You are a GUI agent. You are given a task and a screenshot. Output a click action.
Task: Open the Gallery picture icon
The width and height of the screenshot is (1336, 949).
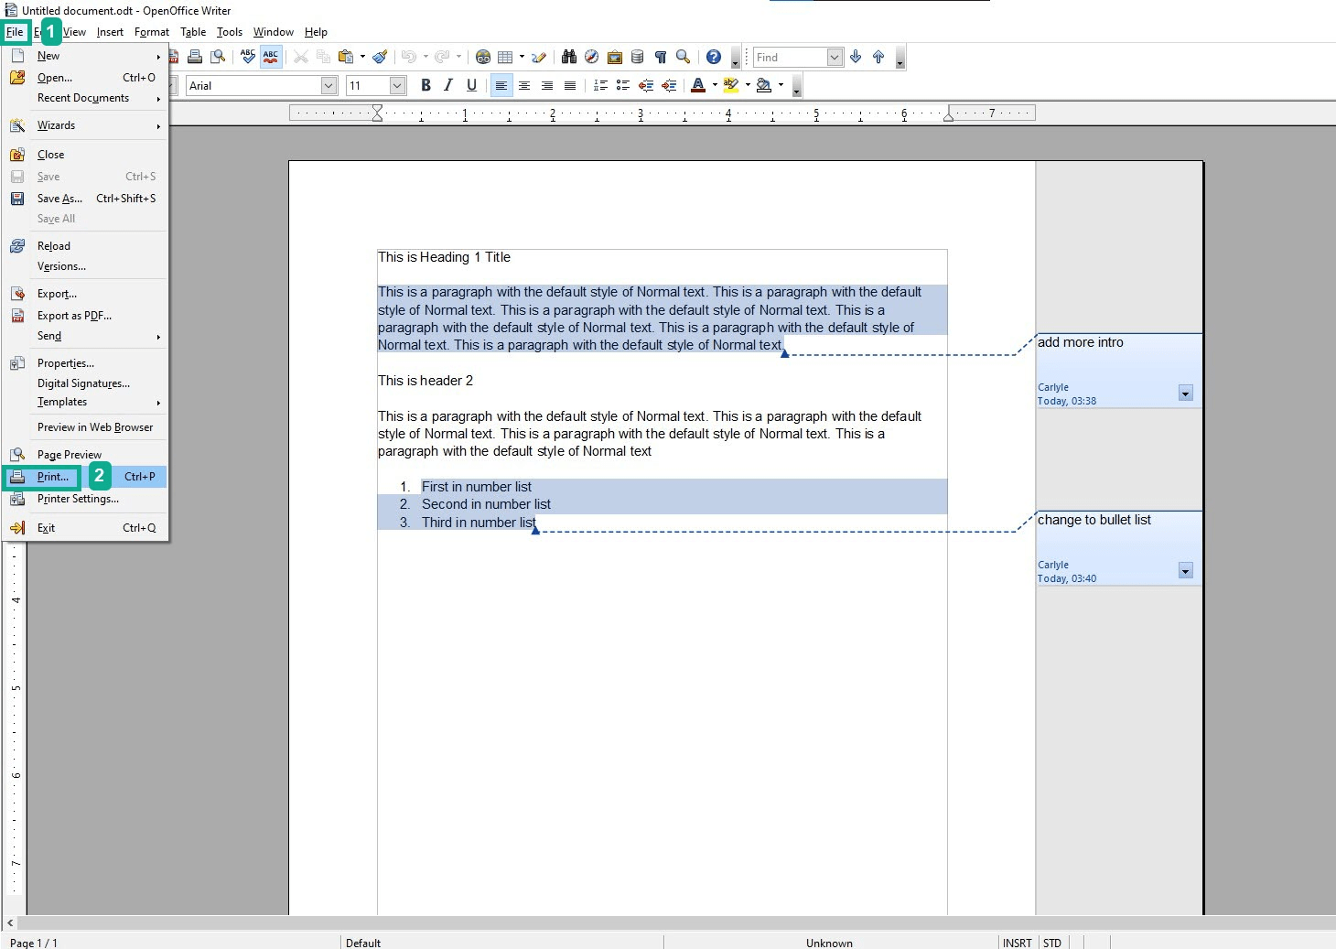point(613,57)
